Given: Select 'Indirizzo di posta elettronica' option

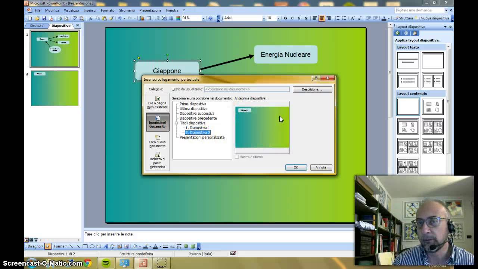Looking at the screenshot, I should pyautogui.click(x=157, y=161).
